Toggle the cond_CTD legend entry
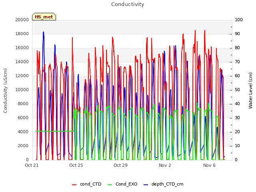The width and height of the screenshot is (256, 192). [86, 184]
